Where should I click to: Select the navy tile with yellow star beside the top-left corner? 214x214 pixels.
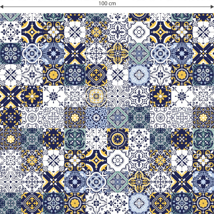32,31
